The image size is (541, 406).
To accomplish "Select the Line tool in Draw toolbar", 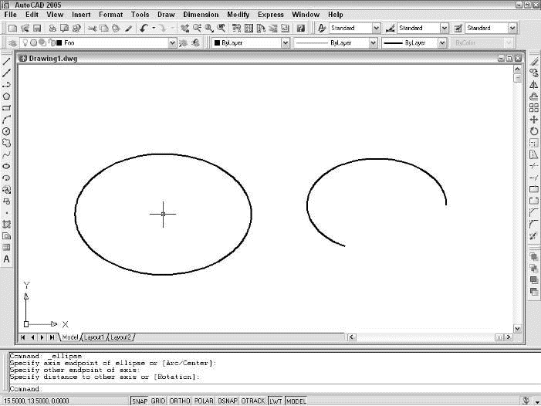I will click(7, 61).
